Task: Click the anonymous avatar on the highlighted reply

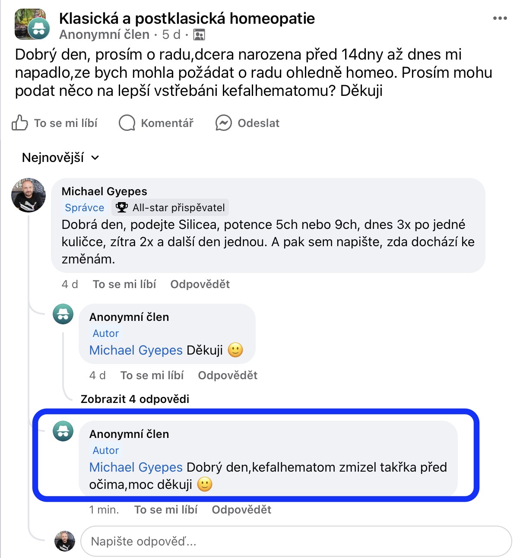Action: (x=63, y=431)
